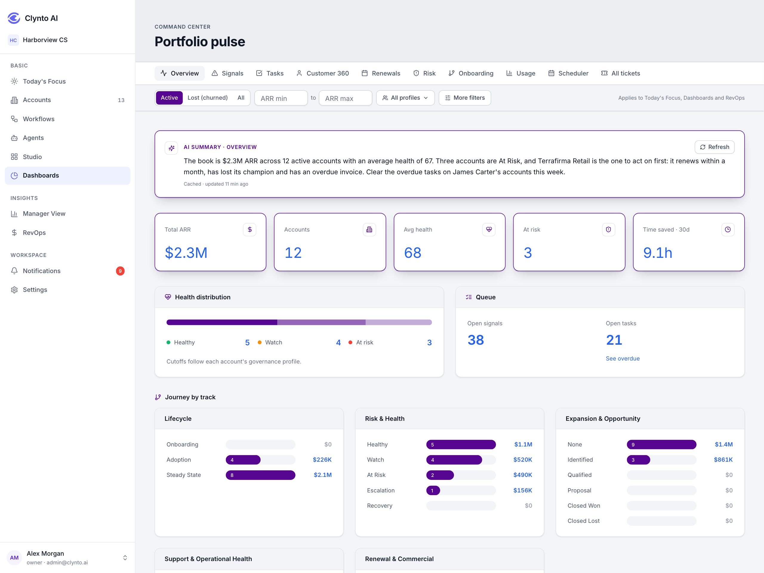Open the Risk tab
Image resolution: width=764 pixels, height=573 pixels.
coord(424,73)
